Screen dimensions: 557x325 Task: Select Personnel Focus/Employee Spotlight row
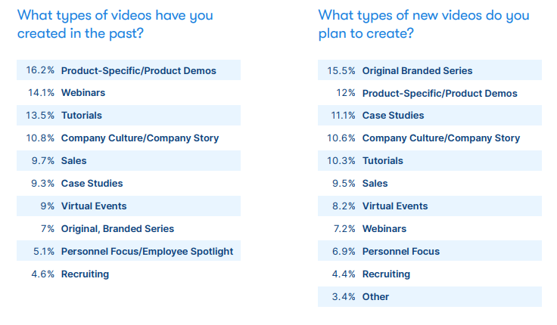coord(129,251)
